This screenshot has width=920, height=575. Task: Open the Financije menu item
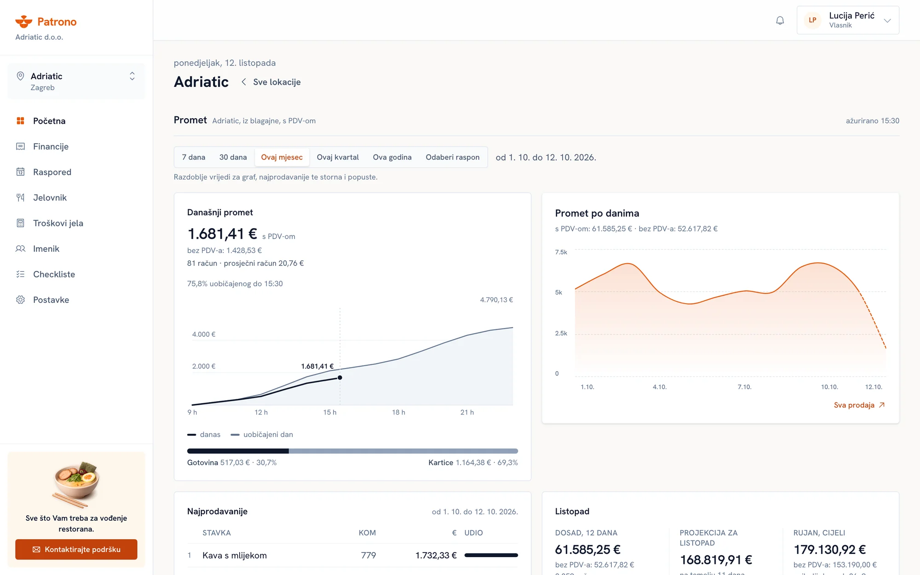tap(76, 146)
